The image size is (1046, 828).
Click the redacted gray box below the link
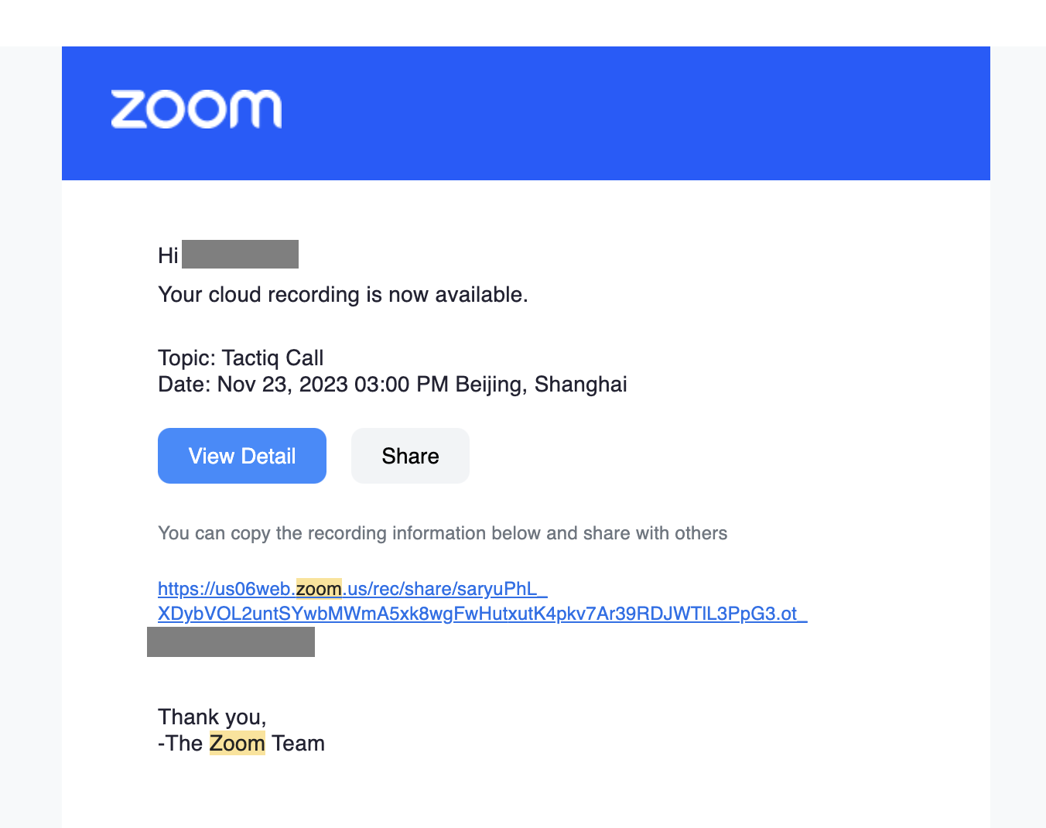231,642
